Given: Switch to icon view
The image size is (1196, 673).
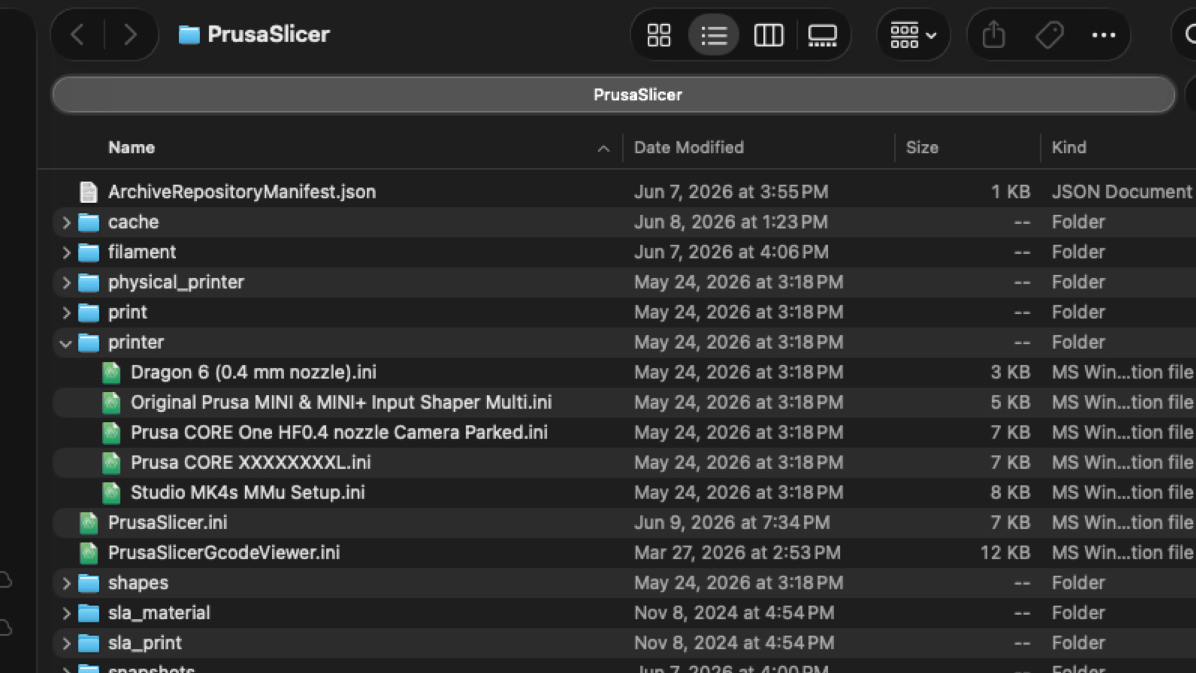Looking at the screenshot, I should click(x=658, y=35).
